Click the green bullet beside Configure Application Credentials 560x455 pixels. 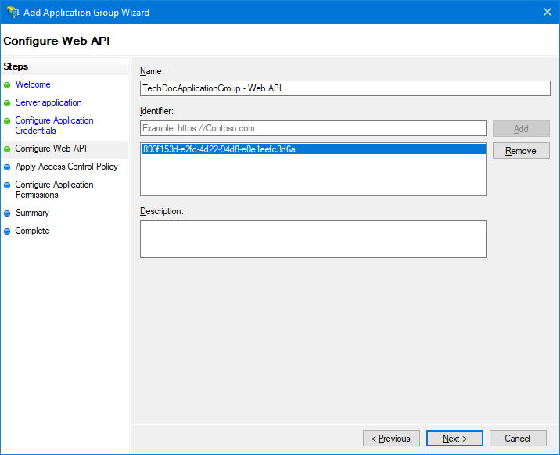point(7,121)
